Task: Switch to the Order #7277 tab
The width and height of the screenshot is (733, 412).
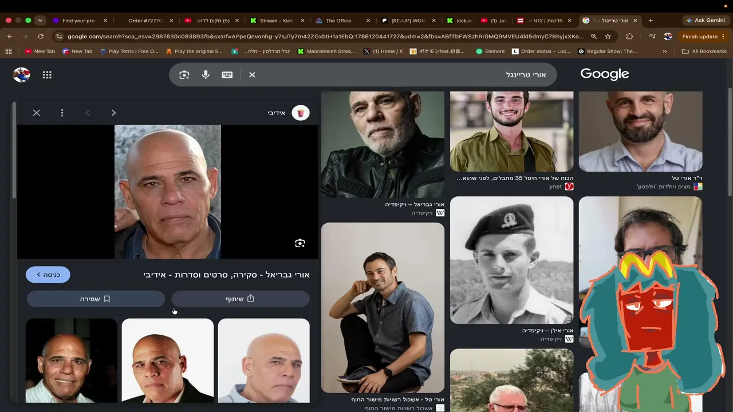Action: click(x=145, y=21)
